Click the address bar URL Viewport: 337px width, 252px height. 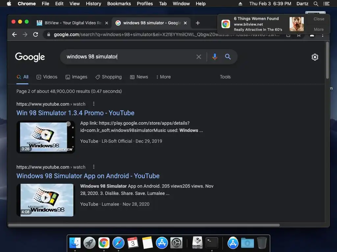click(167, 34)
